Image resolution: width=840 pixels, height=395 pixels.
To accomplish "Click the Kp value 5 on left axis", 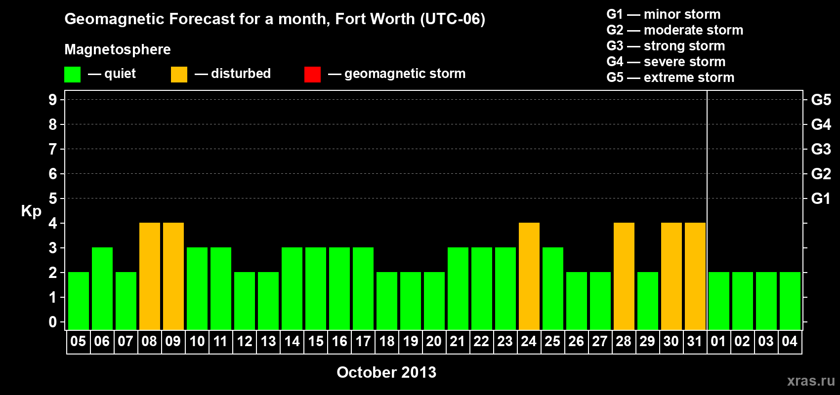I will (x=53, y=198).
